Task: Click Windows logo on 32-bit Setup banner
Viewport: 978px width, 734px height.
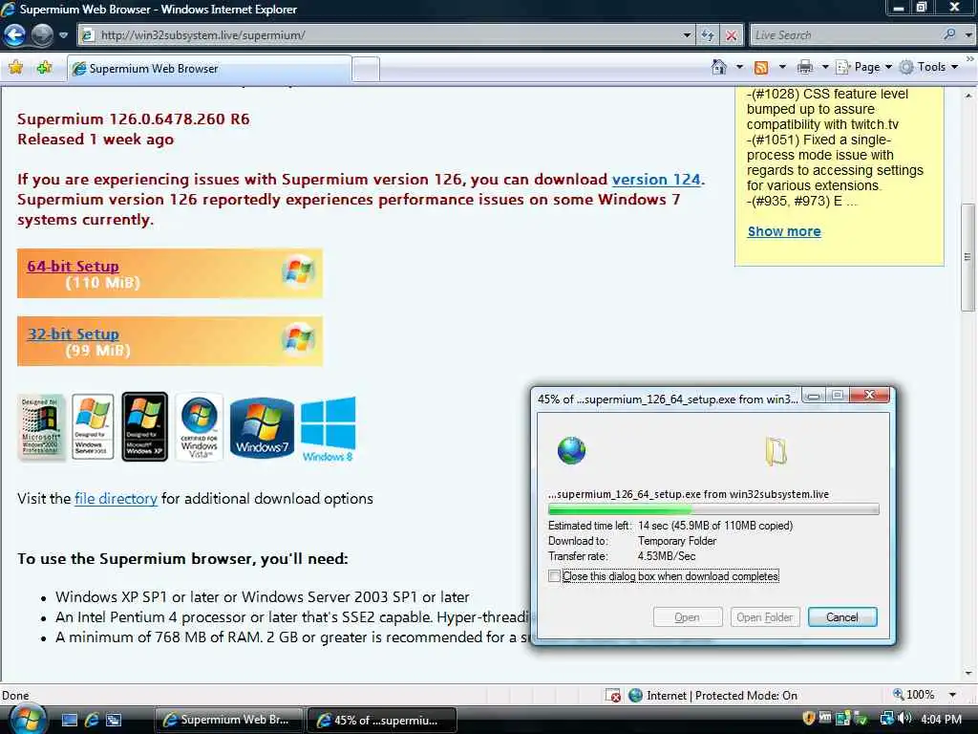Action: 298,339
